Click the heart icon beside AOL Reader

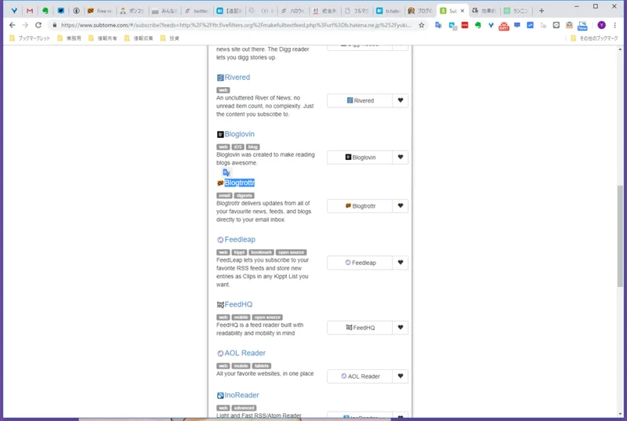coord(400,376)
